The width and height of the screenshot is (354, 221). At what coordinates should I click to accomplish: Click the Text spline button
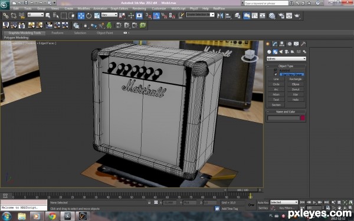coord(276,100)
